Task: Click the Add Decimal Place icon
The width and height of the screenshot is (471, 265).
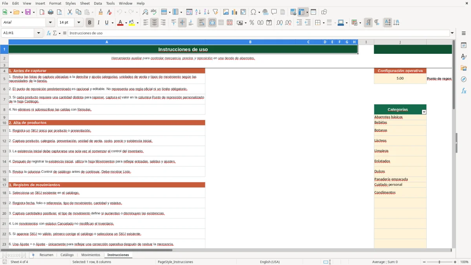Action: [279, 23]
